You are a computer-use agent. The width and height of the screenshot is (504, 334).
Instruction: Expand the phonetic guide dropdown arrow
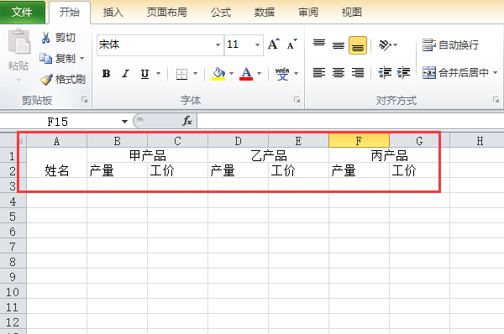[x=296, y=74]
